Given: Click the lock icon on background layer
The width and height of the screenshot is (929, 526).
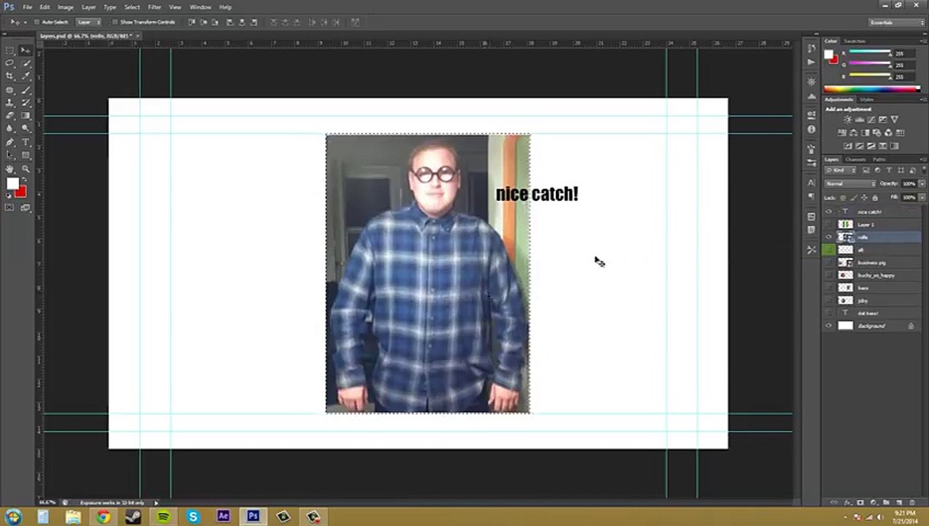Looking at the screenshot, I should pyautogui.click(x=911, y=326).
